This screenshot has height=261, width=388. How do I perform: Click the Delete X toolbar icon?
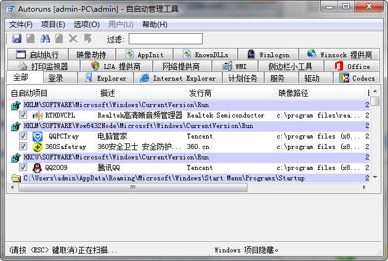tap(73, 39)
